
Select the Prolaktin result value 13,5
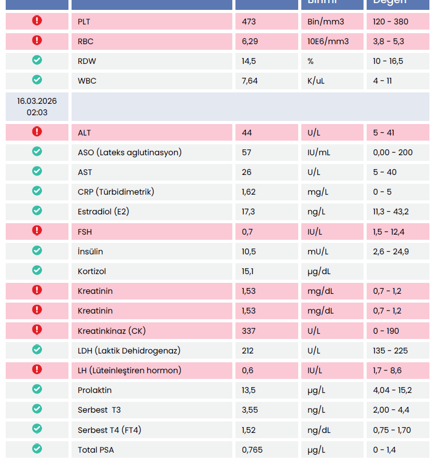(x=249, y=390)
